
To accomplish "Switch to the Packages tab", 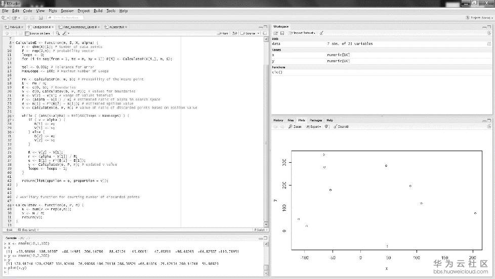I will [316, 120].
